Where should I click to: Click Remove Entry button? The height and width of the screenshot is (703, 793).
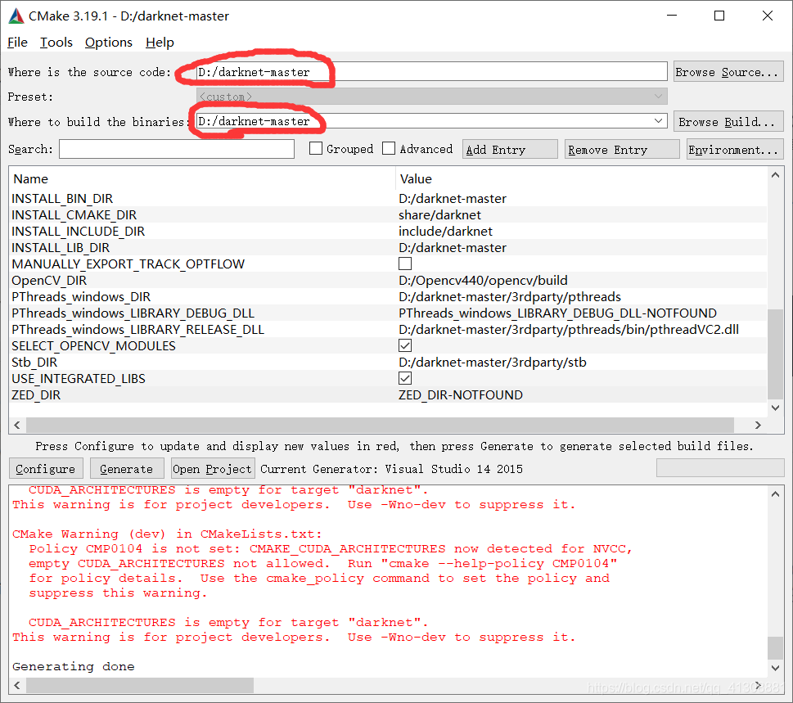(622, 150)
